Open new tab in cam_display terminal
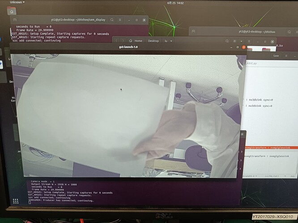The image size is (298, 223). 15,20
